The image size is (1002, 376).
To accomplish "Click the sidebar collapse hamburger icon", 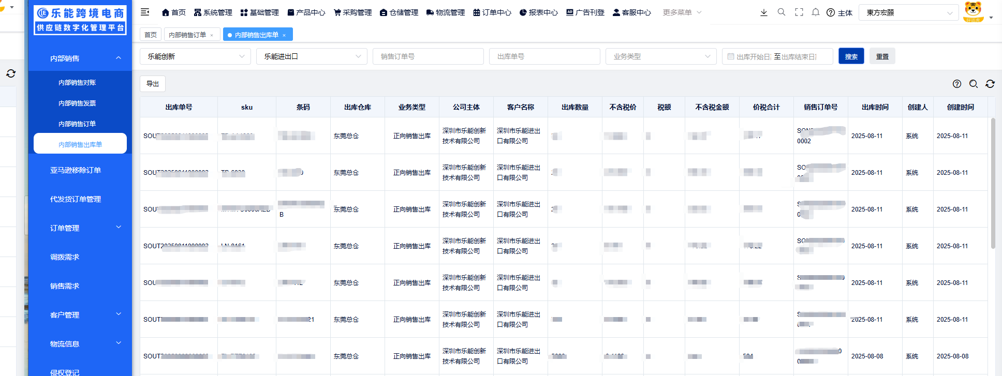I will 145,12.
